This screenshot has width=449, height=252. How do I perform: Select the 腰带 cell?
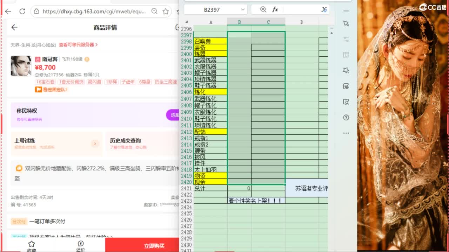click(210, 151)
